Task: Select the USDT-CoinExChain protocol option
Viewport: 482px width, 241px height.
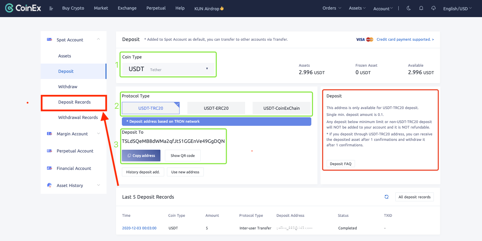Action: 281,108
